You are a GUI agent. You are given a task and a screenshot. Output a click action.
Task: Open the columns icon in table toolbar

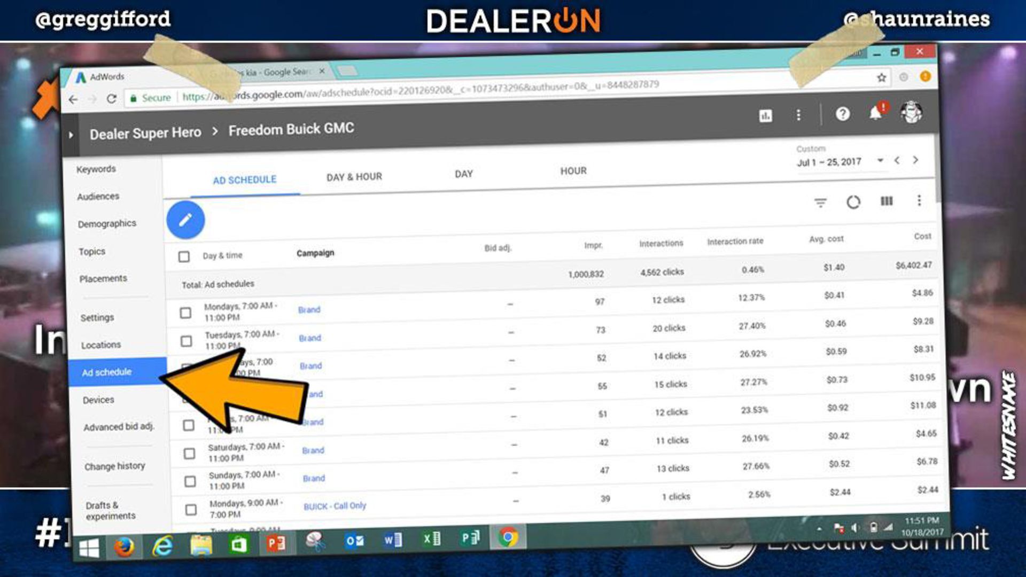coord(887,201)
